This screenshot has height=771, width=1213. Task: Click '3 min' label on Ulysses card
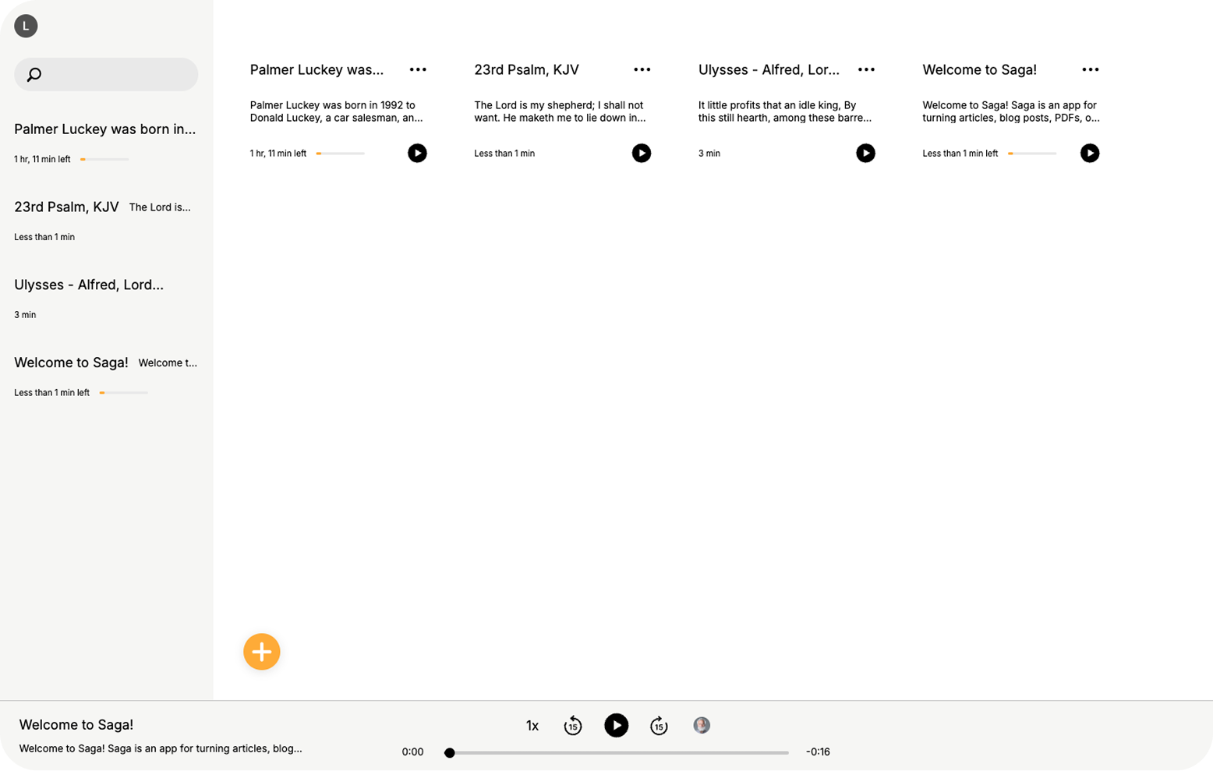709,154
